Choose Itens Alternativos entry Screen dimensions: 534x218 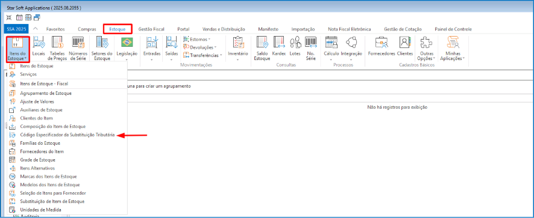coord(68,168)
